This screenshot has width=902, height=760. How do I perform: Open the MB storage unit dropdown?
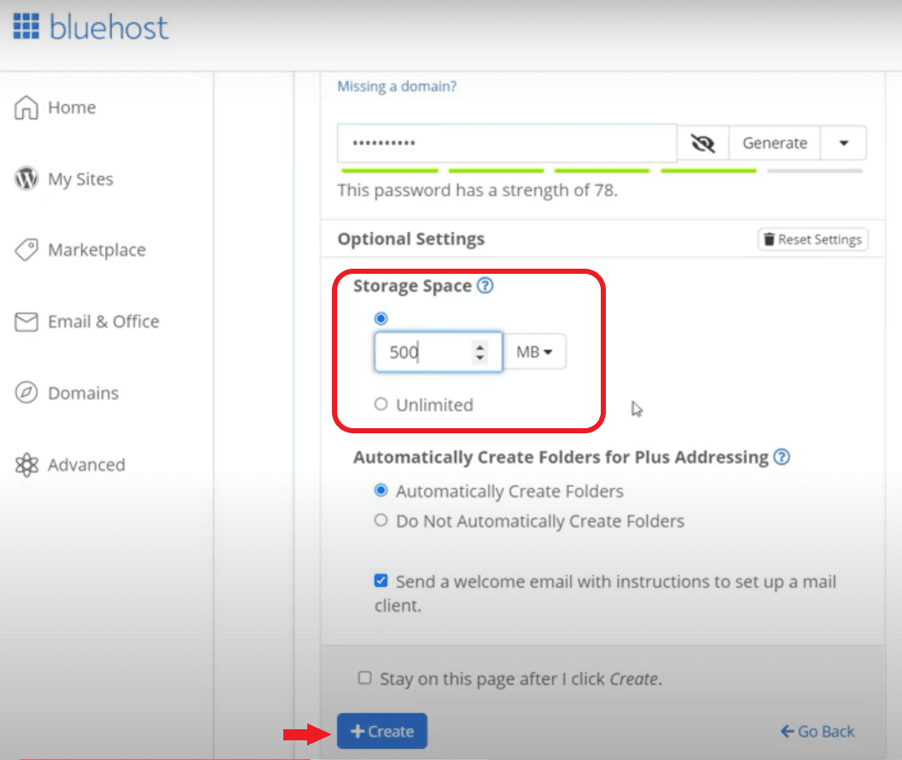pyautogui.click(x=534, y=351)
